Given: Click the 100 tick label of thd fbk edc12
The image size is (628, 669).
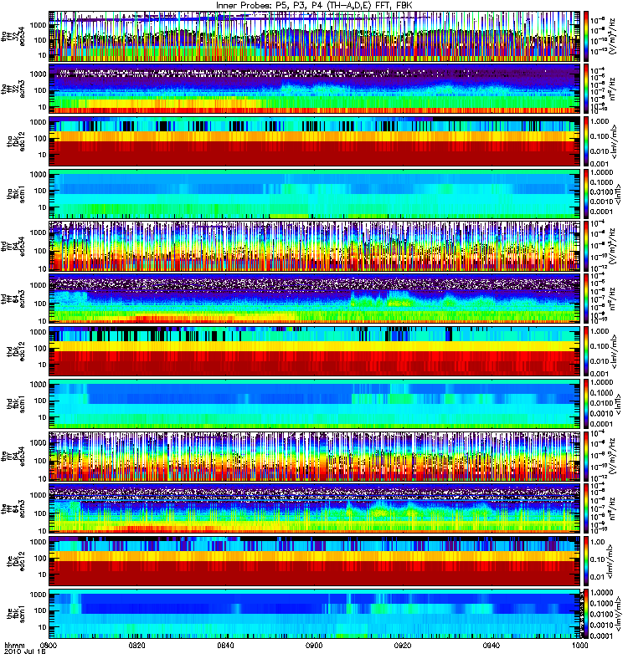Looking at the screenshot, I should coord(40,348).
